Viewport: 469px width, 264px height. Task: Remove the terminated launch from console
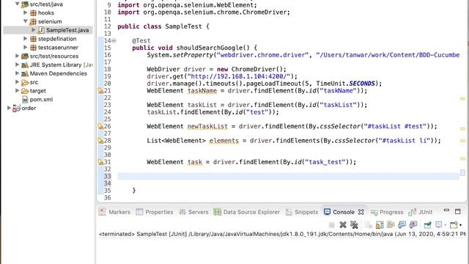point(343,225)
